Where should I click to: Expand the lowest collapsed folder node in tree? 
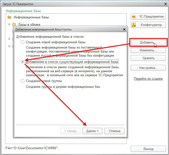9,46
